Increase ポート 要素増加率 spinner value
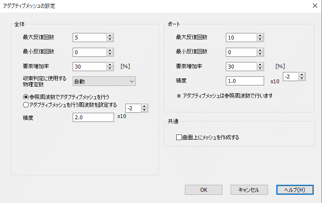The image size is (322, 203). 260,64
